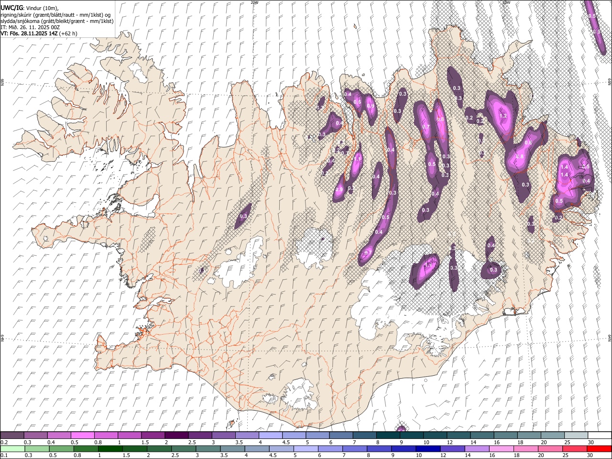The width and height of the screenshot is (612, 459).
Task: Choose the rain legend swatch 6–7
Action: pos(330,448)
